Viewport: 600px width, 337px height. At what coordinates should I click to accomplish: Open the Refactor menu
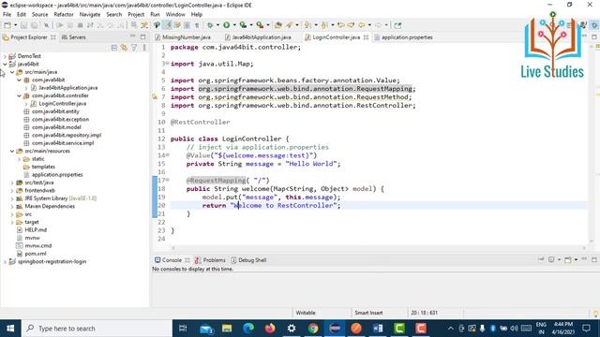64,14
